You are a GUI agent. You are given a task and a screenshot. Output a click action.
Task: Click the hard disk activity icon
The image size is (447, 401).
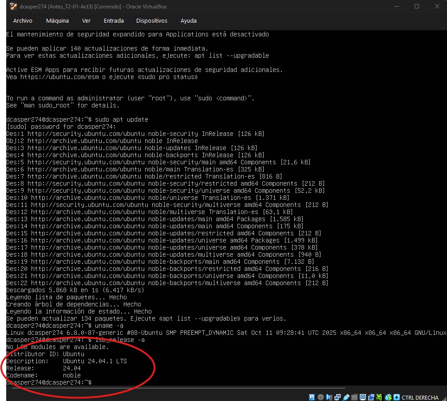[312, 397]
